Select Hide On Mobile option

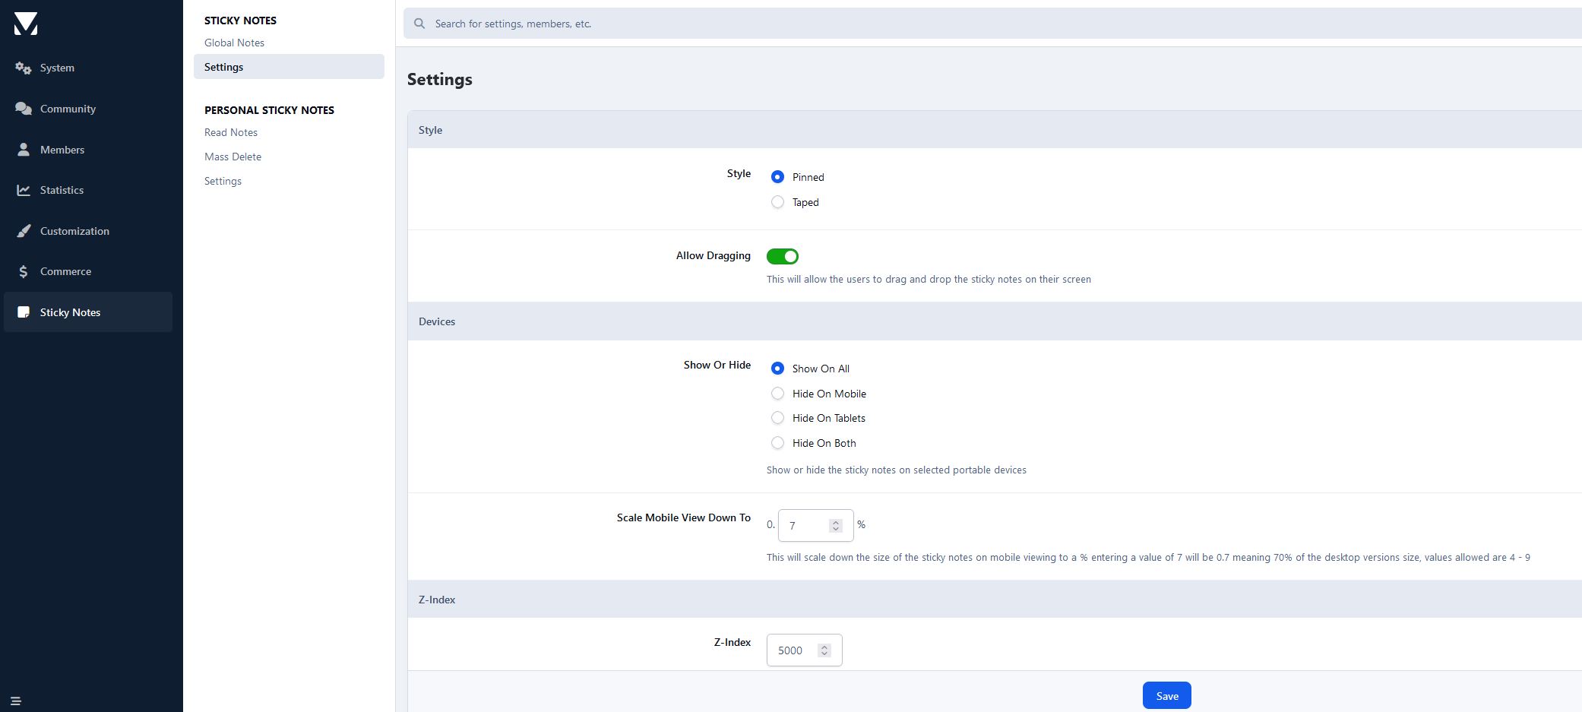[x=777, y=394]
